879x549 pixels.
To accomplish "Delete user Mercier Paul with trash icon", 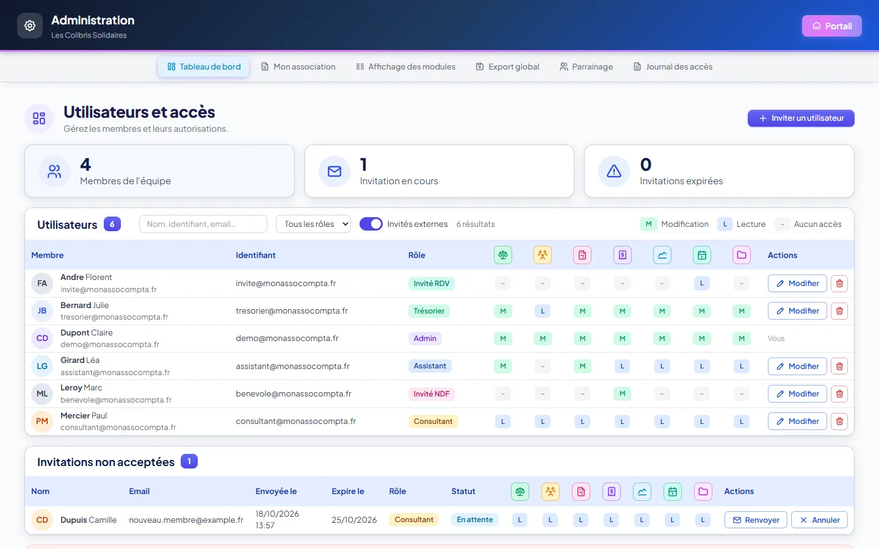I will [x=839, y=422].
